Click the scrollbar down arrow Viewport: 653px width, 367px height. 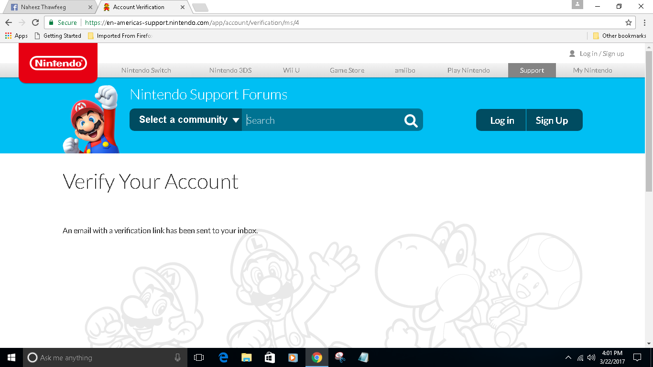click(649, 343)
